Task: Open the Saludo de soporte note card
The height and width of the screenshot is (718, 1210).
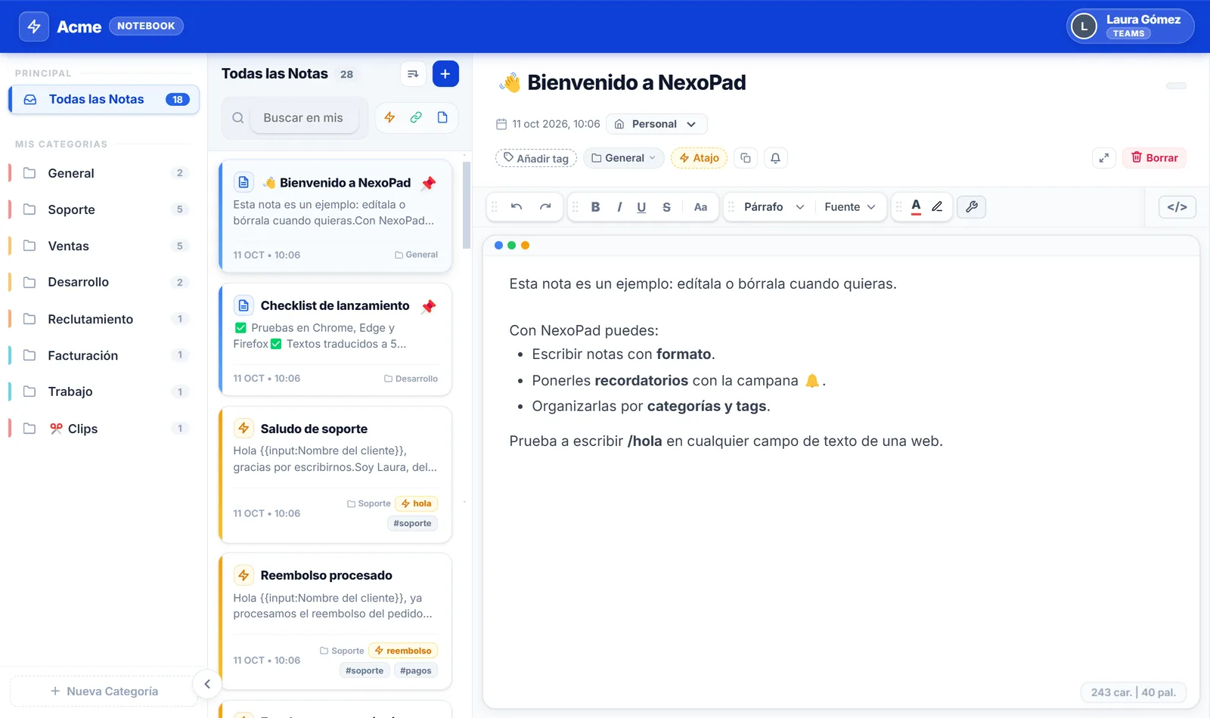Action: [x=335, y=475]
